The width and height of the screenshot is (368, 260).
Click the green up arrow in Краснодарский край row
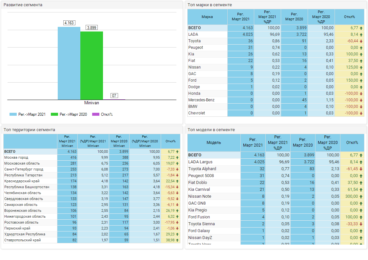(x=177, y=181)
